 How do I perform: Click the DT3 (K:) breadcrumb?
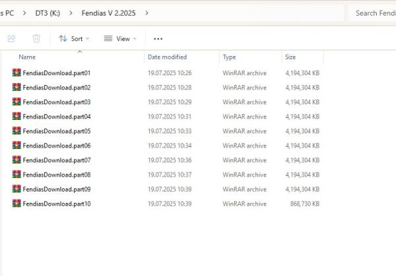click(x=48, y=13)
